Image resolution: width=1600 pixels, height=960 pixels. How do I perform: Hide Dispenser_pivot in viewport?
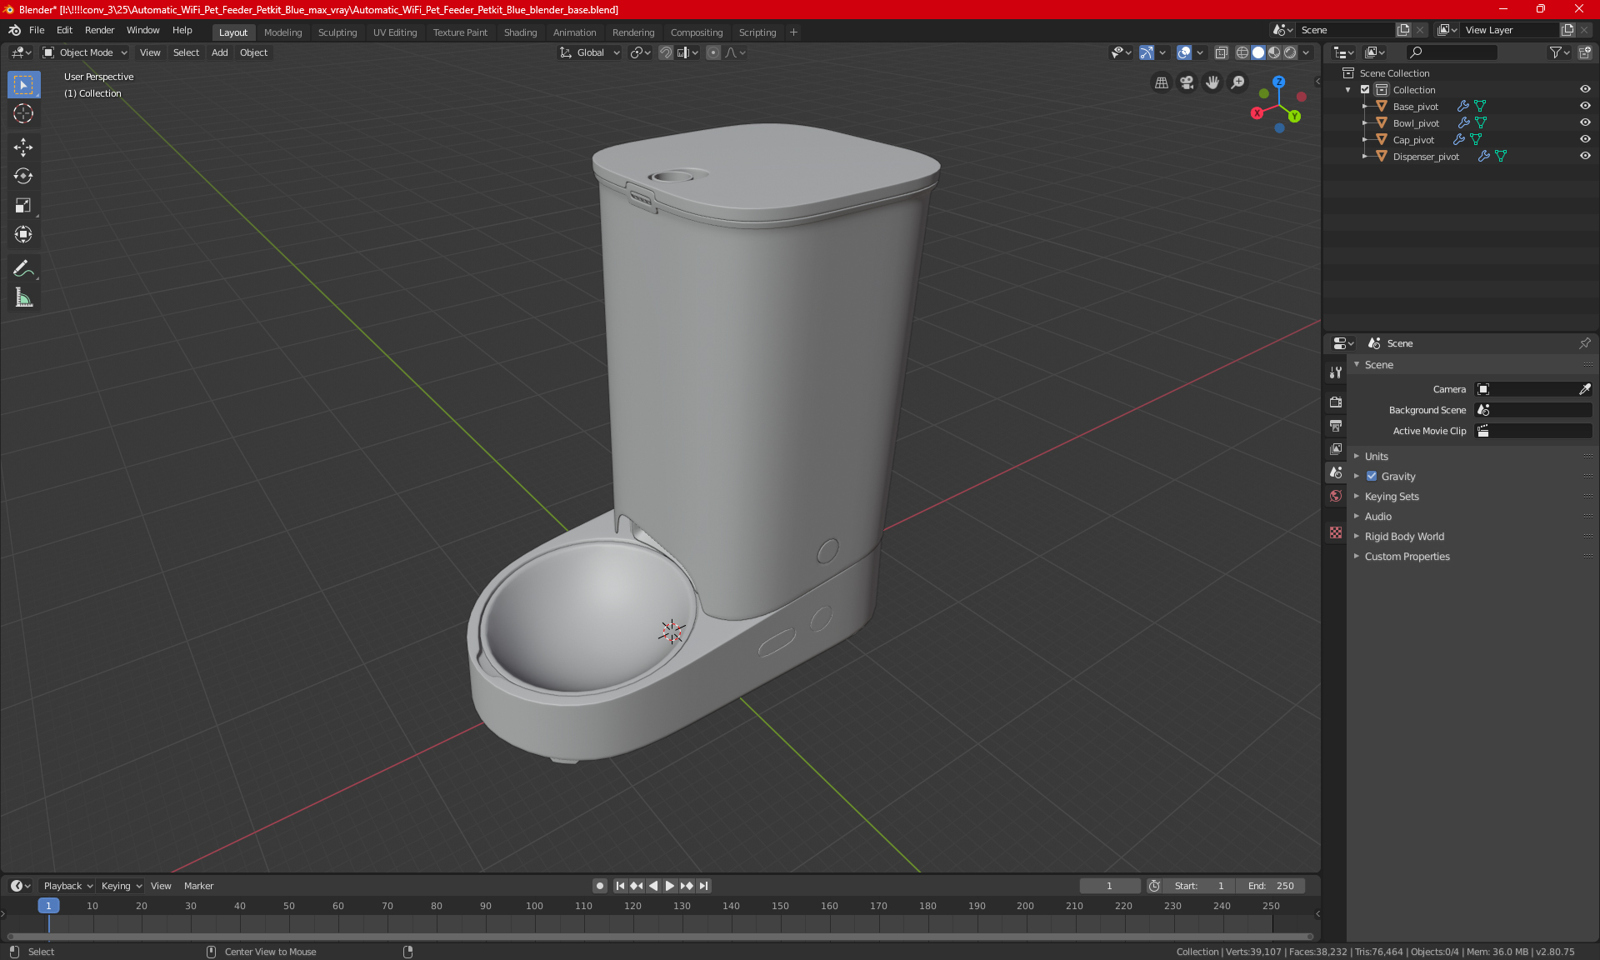tap(1585, 156)
